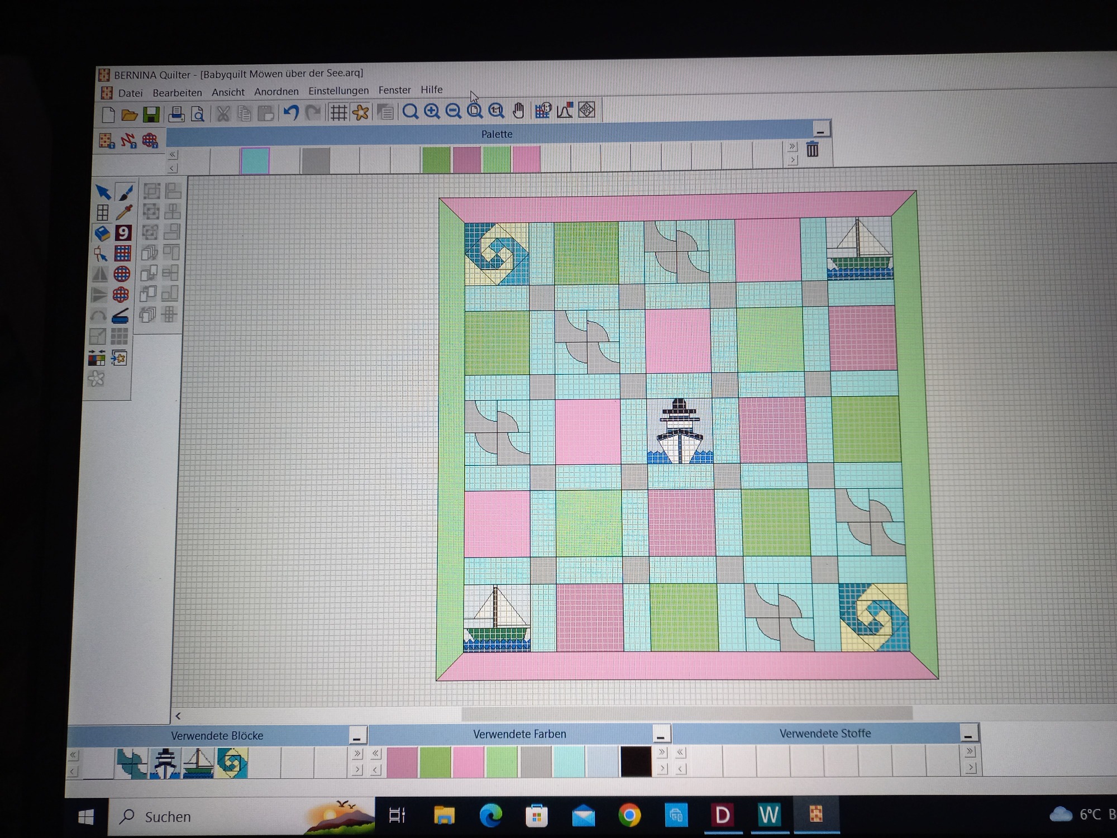Click the scanner tool icon
The image size is (1117, 838).
point(120,317)
